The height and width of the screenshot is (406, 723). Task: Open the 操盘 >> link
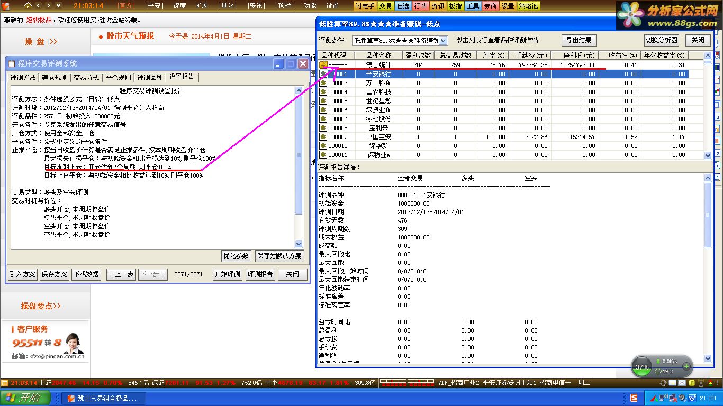(x=41, y=41)
